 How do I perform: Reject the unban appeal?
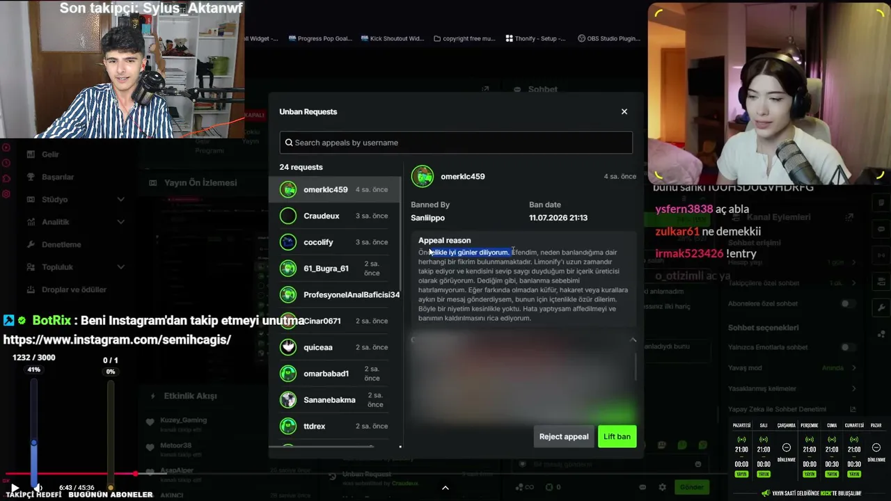(x=564, y=436)
